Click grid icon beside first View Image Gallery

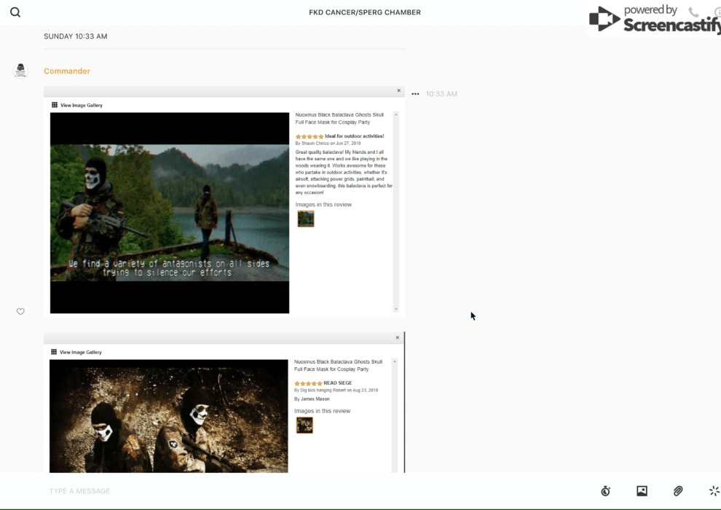pyautogui.click(x=55, y=105)
